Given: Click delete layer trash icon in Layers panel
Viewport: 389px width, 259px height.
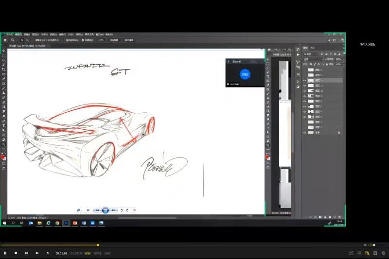Looking at the screenshot, I should [339, 217].
